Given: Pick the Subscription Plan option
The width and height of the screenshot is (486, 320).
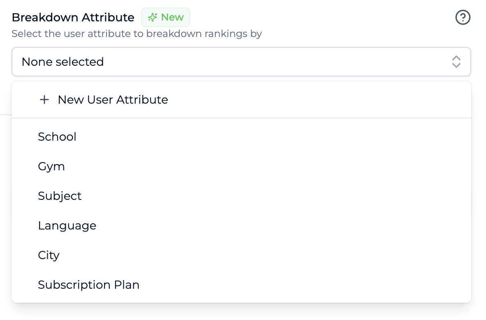Looking at the screenshot, I should point(88,285).
